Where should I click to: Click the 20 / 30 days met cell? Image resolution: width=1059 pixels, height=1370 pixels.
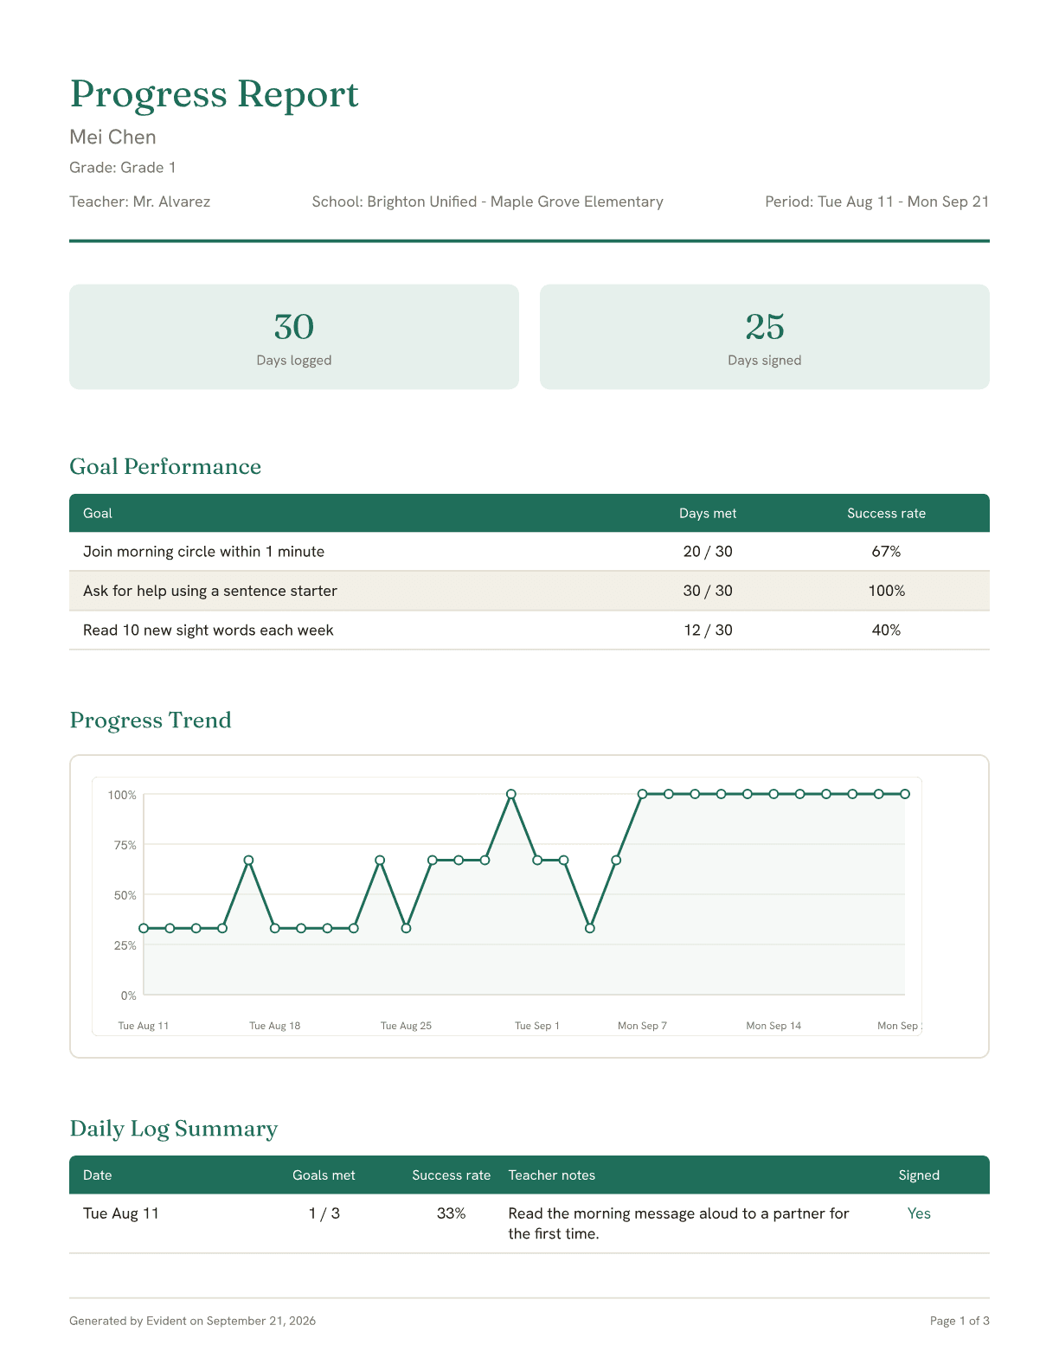708,552
